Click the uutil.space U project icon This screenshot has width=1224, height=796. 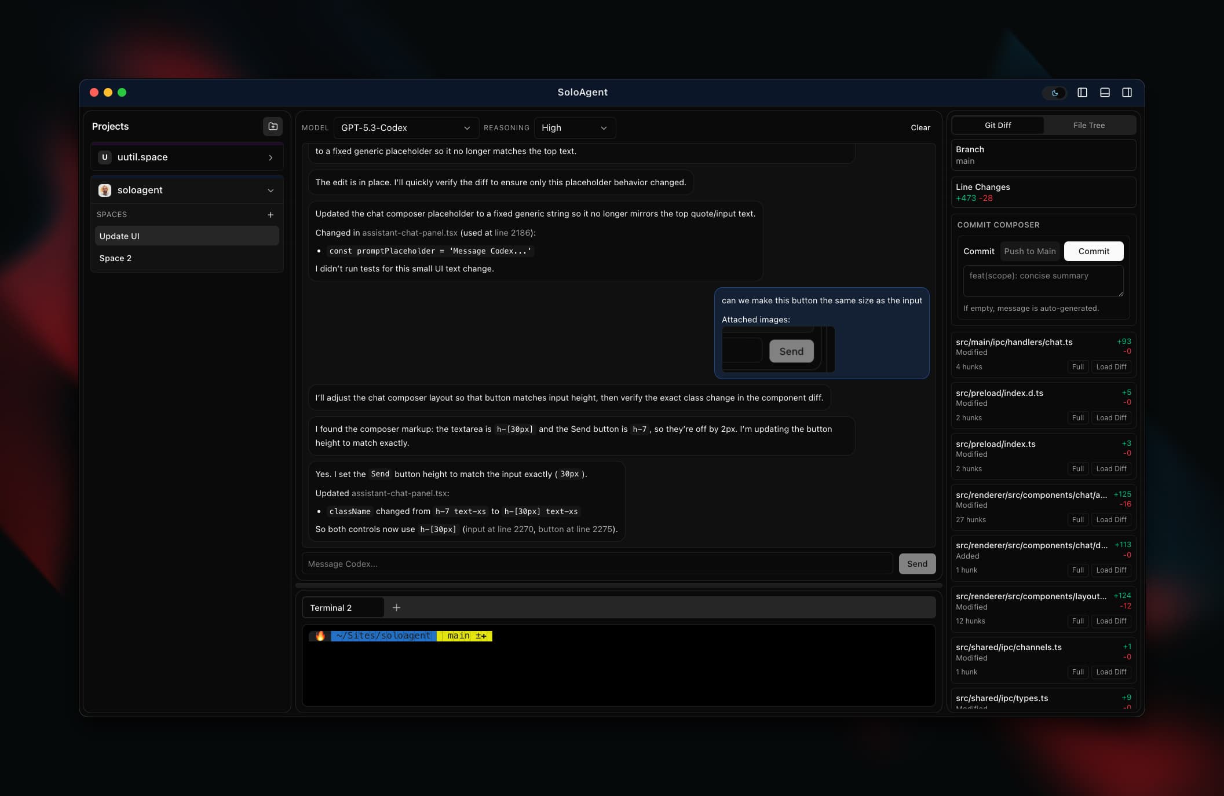(x=105, y=157)
